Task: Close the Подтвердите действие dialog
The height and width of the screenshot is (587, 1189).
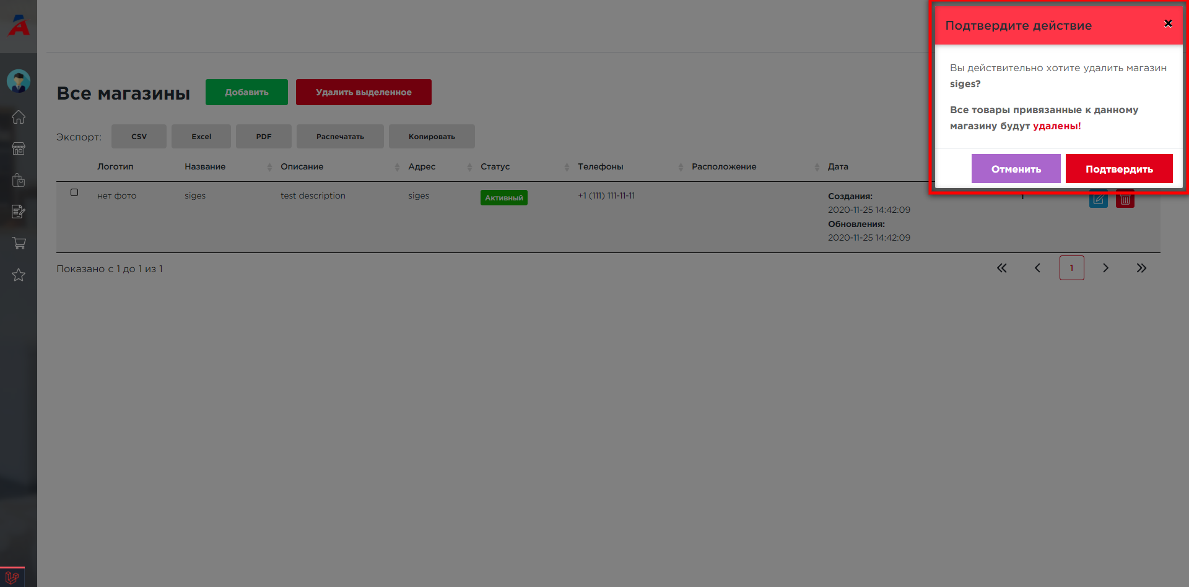Action: (x=1168, y=24)
